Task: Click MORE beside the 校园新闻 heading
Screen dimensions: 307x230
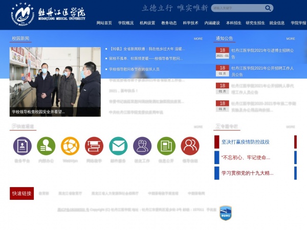Action: point(198,39)
